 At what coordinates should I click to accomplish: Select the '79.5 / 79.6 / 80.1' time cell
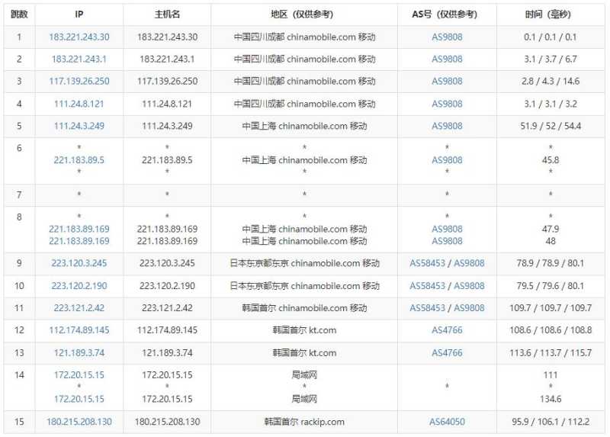click(551, 286)
